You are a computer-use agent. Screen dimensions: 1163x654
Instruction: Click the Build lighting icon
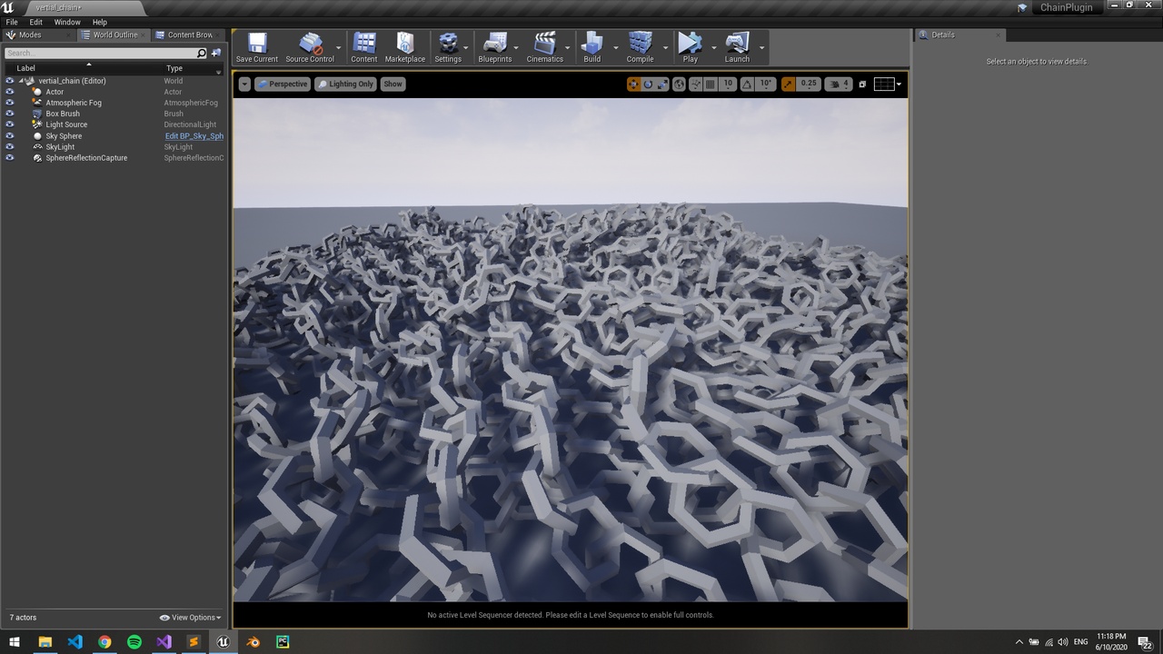(591, 47)
